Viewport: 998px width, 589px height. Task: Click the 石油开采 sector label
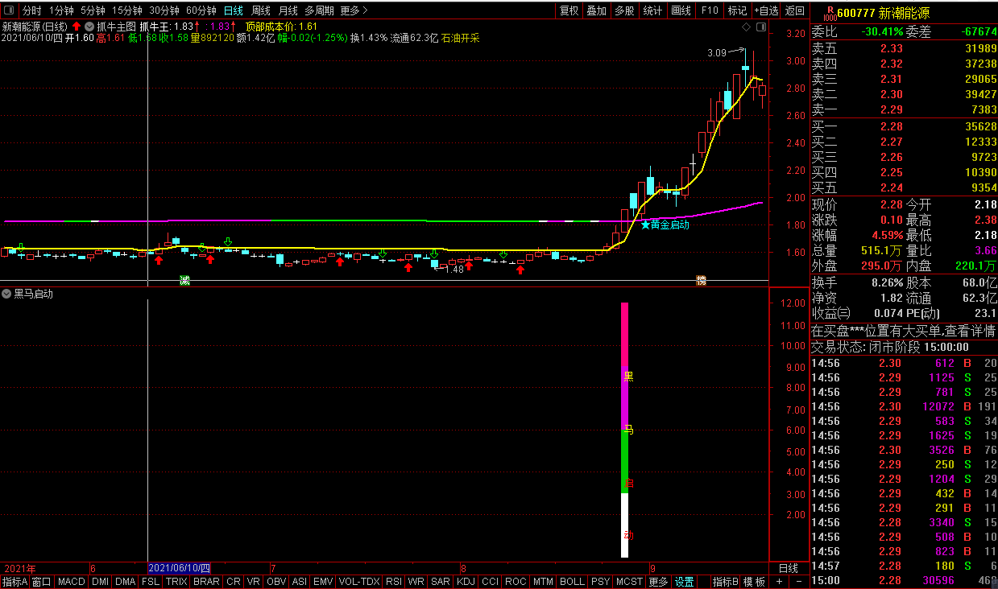pos(460,38)
